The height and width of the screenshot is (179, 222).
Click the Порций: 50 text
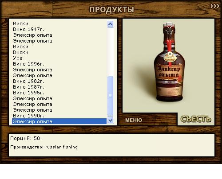click(x=25, y=138)
